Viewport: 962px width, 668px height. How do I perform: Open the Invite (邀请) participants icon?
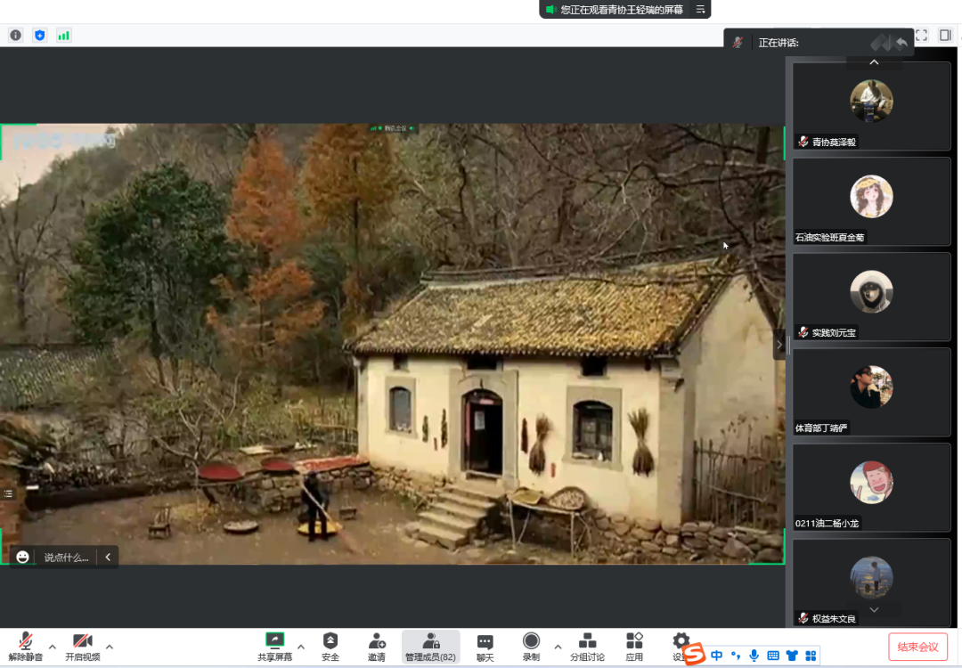(377, 642)
